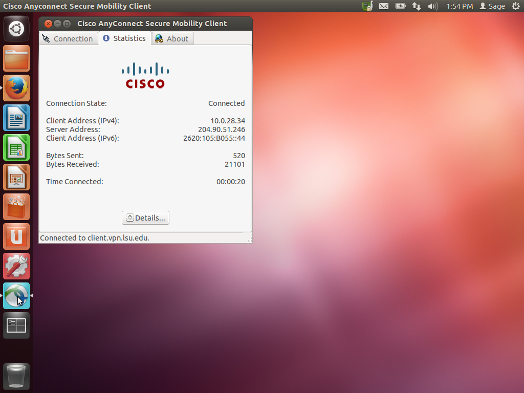Click the 'Client Address (IPv6):' label

coord(82,138)
